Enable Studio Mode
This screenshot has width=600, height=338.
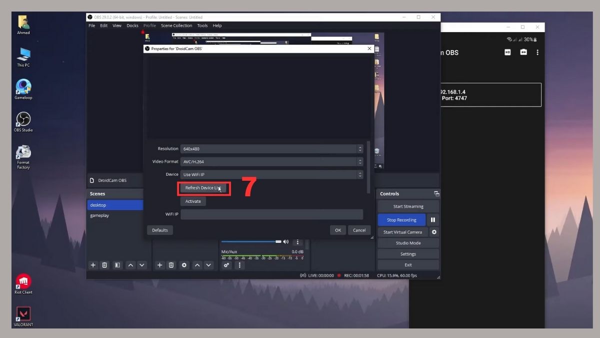coord(408,243)
